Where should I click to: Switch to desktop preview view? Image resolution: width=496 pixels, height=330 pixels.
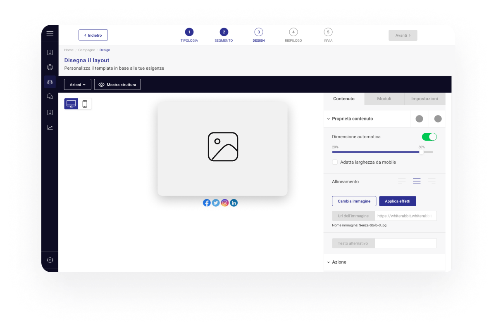[71, 104]
